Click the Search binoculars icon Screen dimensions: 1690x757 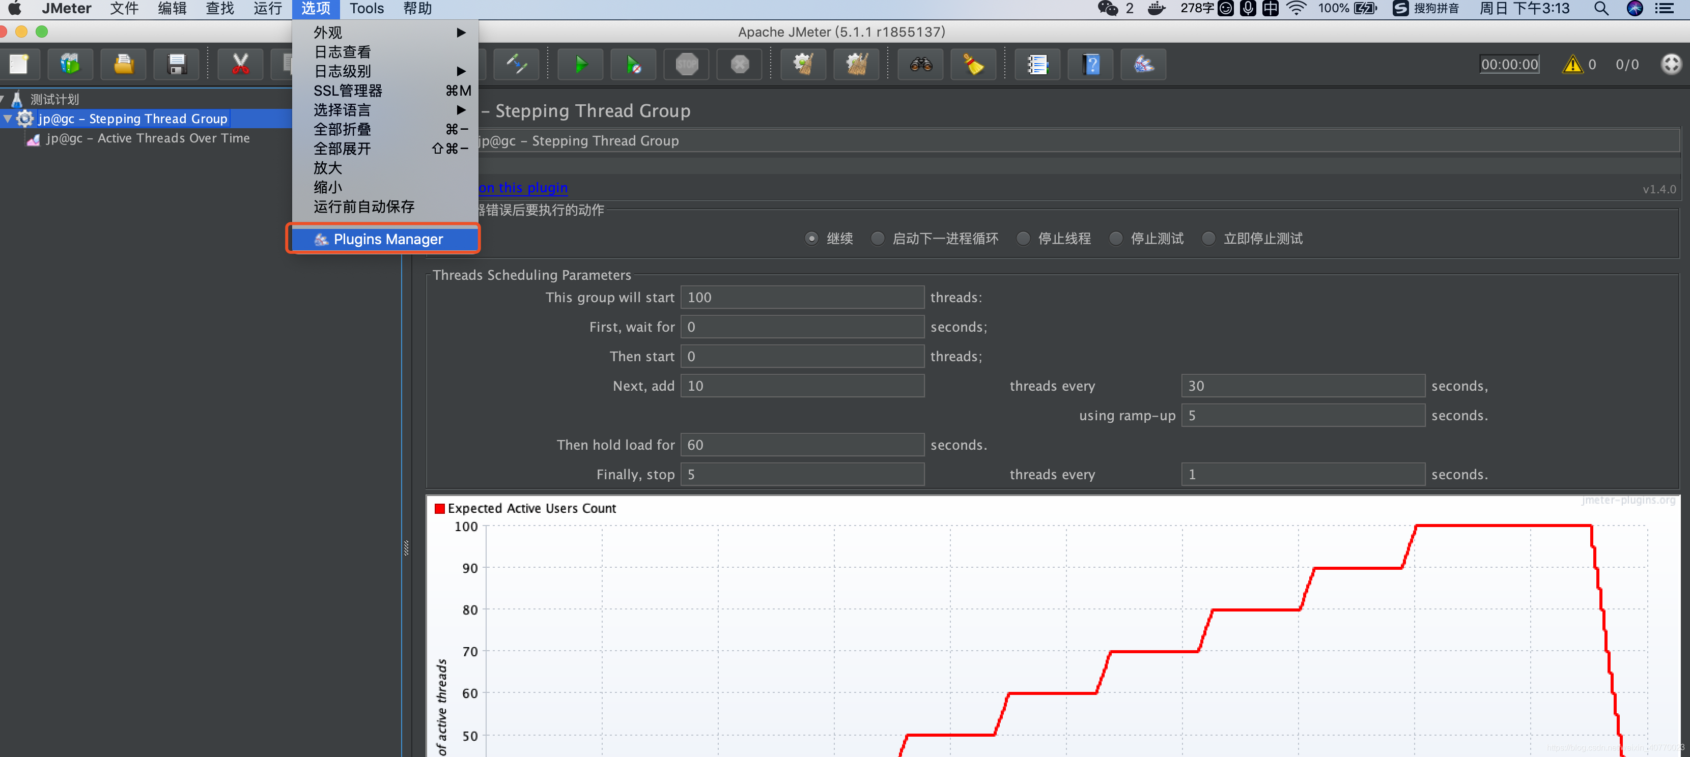920,64
